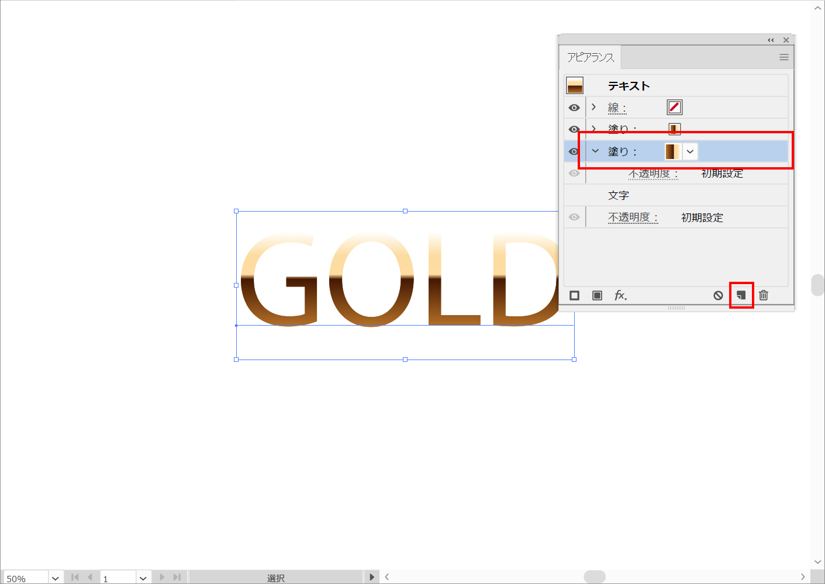Viewport: 825px width, 584px height.
Task: Toggle visibility of the selected 塗り fill
Action: pyautogui.click(x=574, y=151)
